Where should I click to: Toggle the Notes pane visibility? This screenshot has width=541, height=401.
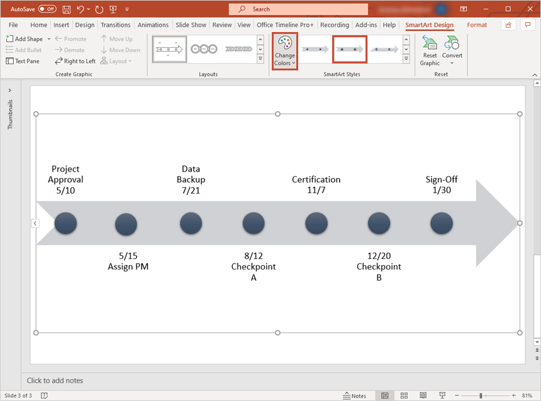click(354, 395)
